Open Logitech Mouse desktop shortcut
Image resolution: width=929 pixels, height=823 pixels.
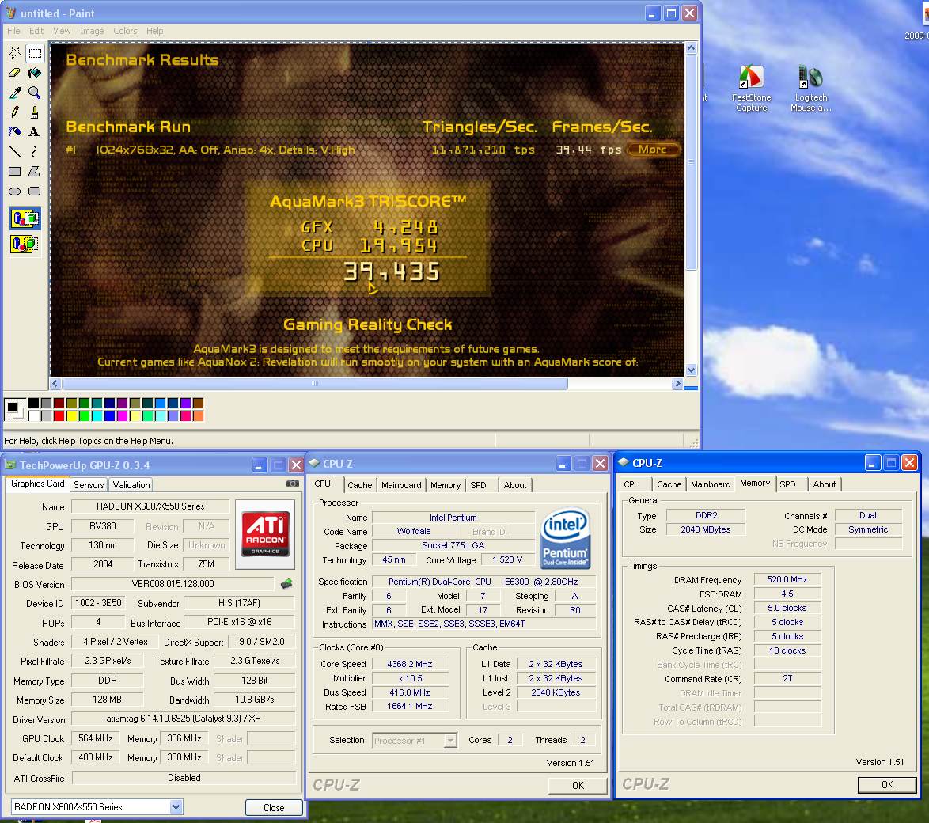810,89
